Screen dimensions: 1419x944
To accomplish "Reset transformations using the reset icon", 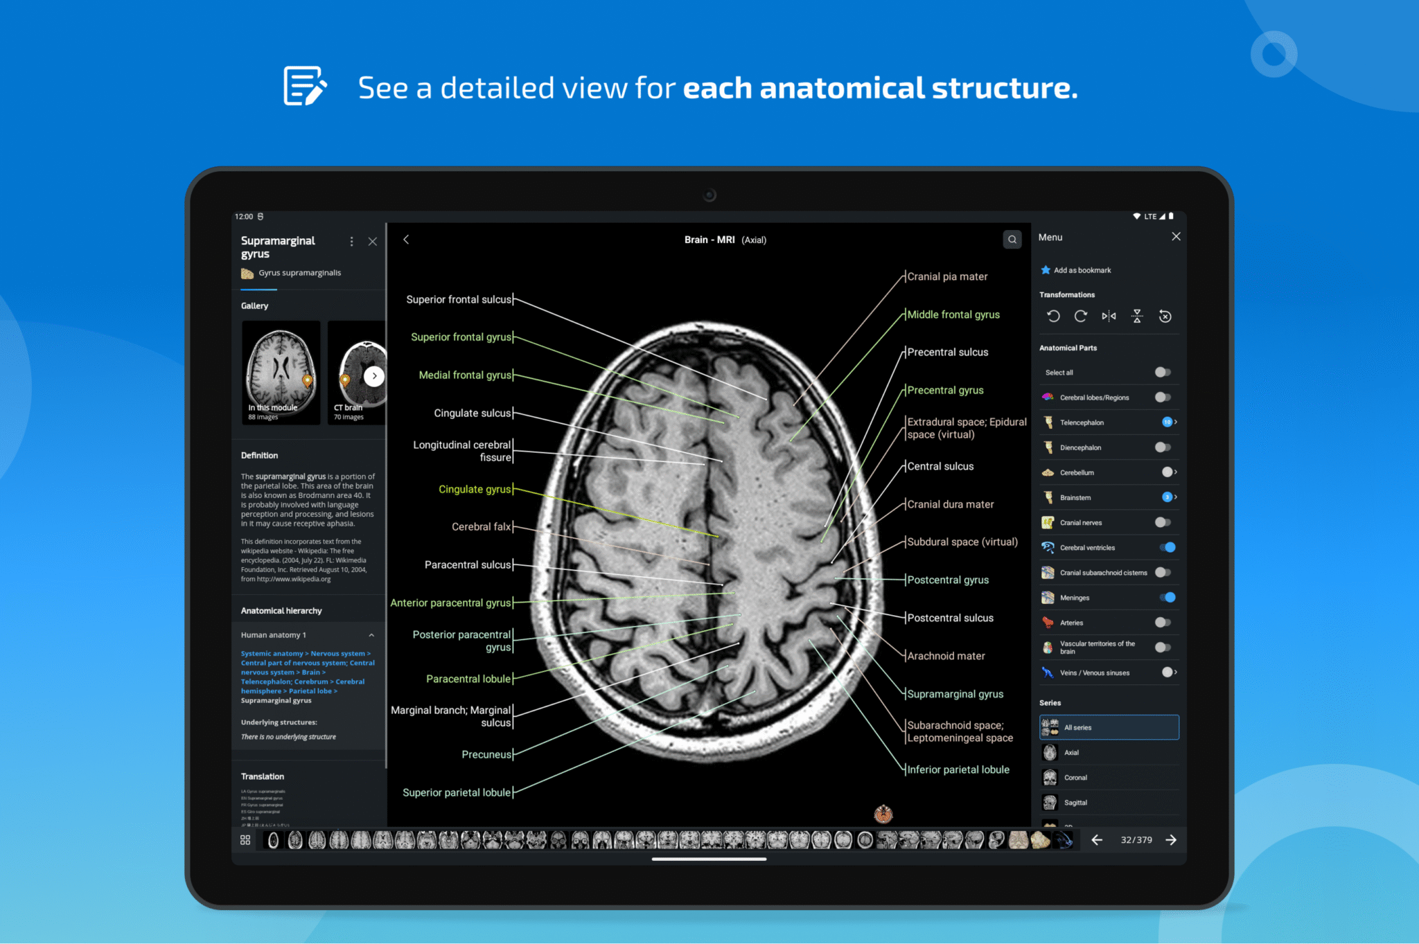I will (1165, 316).
